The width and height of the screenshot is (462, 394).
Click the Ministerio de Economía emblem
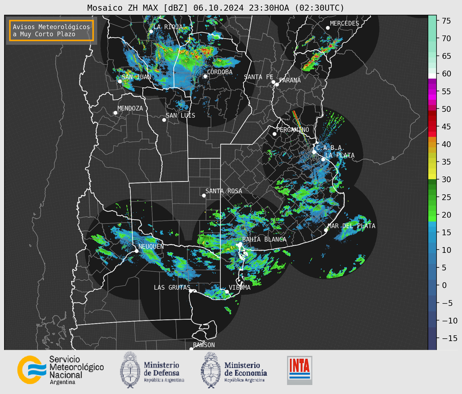tap(211, 370)
